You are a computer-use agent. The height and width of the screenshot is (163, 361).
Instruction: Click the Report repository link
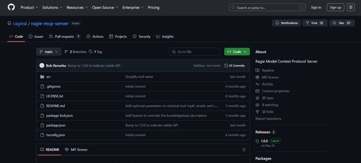click(268, 119)
